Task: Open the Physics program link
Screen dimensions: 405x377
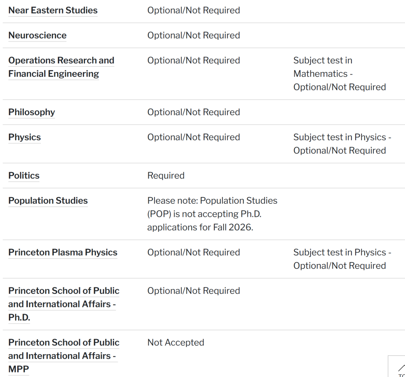Action: 24,137
